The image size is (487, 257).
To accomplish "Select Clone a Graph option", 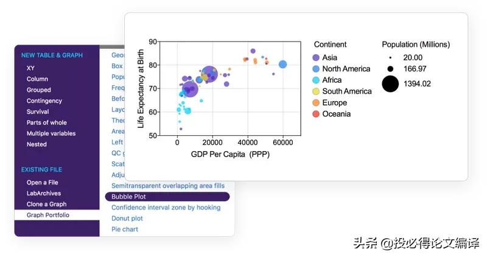I will 46,205.
